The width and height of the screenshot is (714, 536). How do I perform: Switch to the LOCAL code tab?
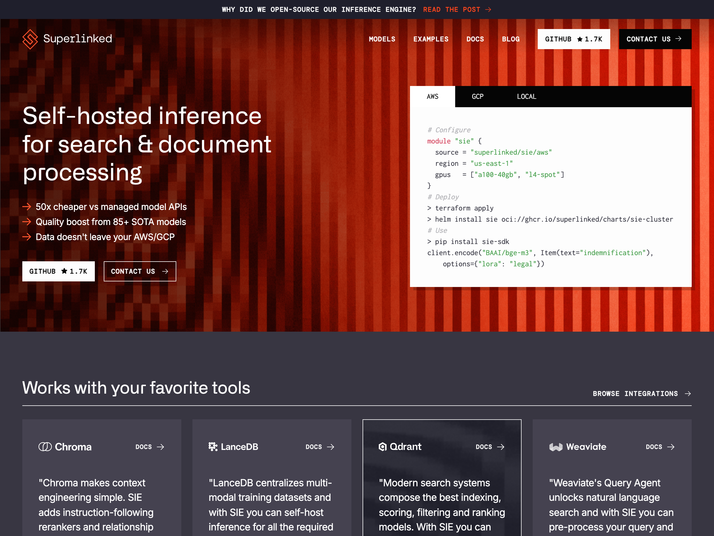pyautogui.click(x=527, y=97)
